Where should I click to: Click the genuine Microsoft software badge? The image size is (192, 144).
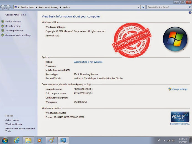point(180,117)
